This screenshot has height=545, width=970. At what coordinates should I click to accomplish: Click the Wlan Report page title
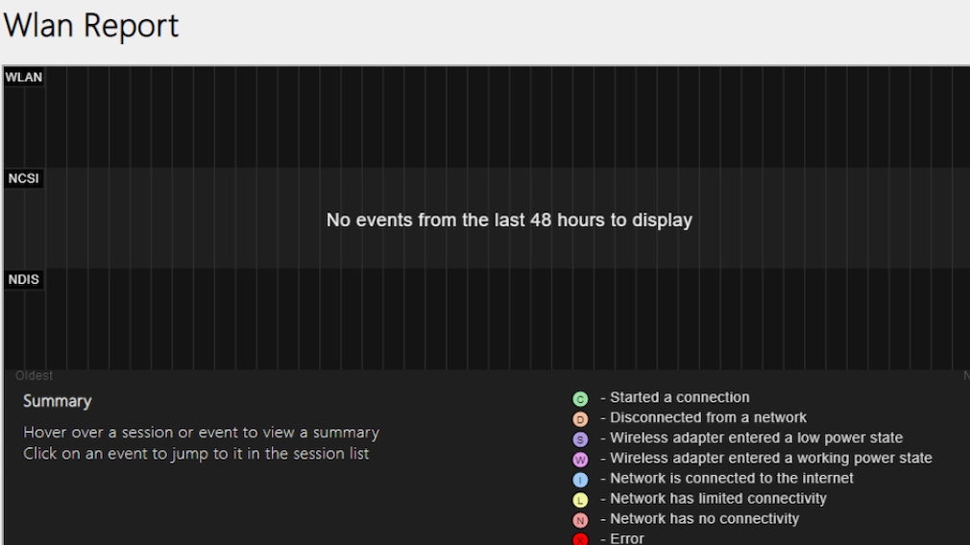click(91, 26)
